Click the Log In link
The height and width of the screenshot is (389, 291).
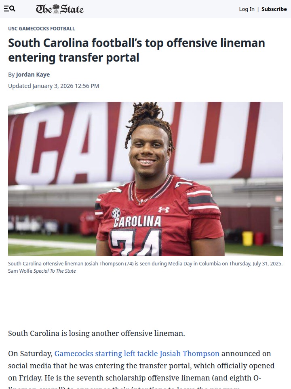[x=247, y=9]
